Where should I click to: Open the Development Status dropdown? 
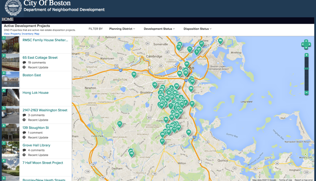tap(159, 29)
